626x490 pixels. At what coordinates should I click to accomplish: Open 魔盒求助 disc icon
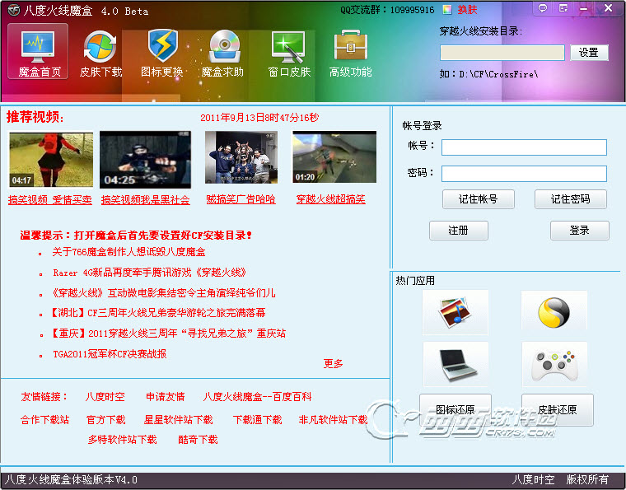223,54
